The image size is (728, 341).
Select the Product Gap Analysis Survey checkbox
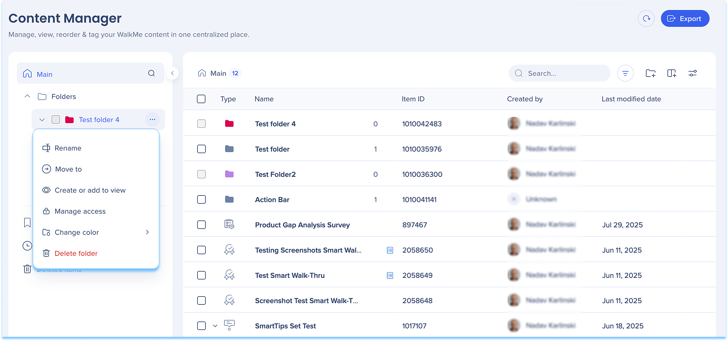pyautogui.click(x=201, y=225)
